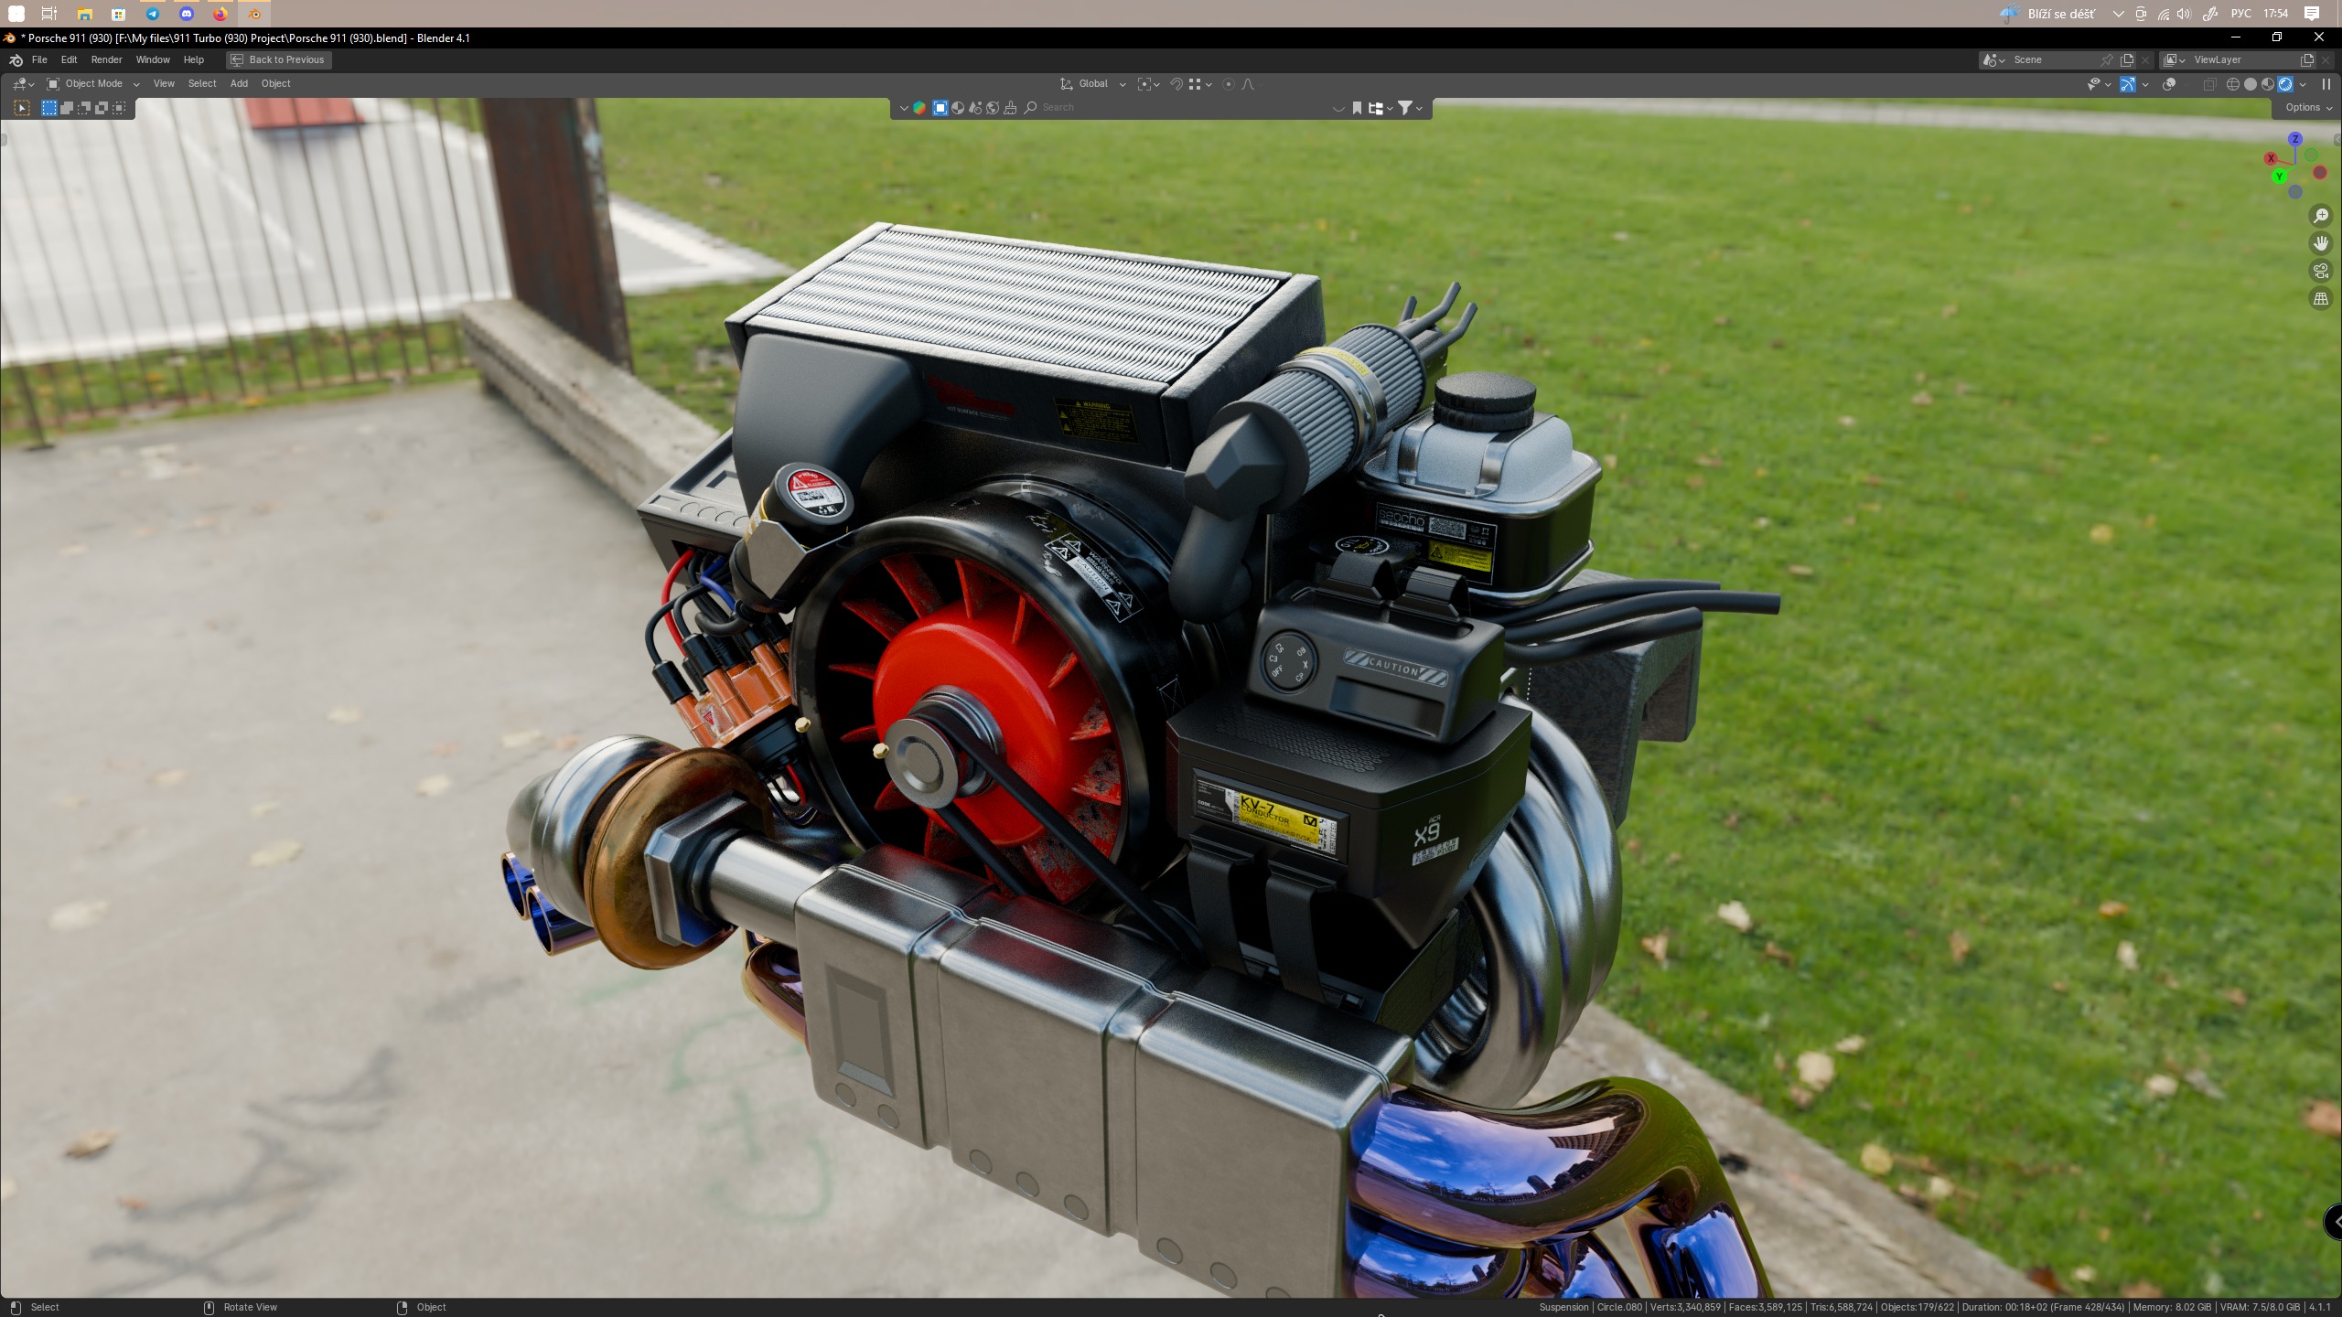Switch to solid viewport shading
Viewport: 2342px width, 1317px height.
pyautogui.click(x=2251, y=84)
